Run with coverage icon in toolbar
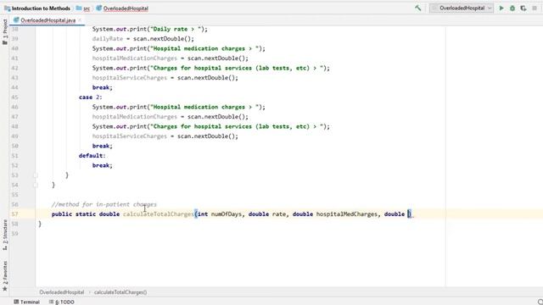Image resolution: width=543 pixels, height=305 pixels. (523, 8)
